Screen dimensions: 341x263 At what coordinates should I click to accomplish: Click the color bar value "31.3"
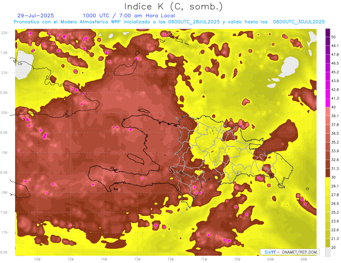point(335,169)
